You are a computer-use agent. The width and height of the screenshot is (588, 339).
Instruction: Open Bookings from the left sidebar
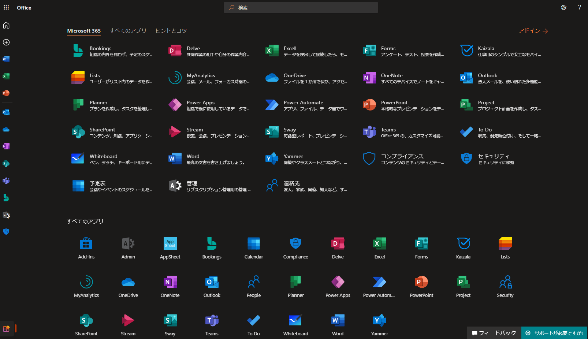click(6, 198)
